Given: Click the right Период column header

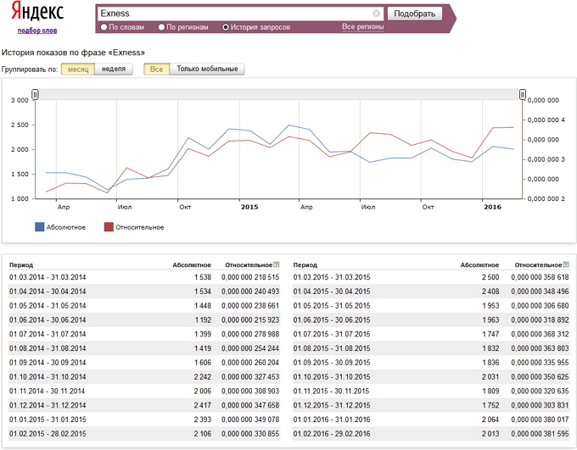Looking at the screenshot, I should 305,264.
